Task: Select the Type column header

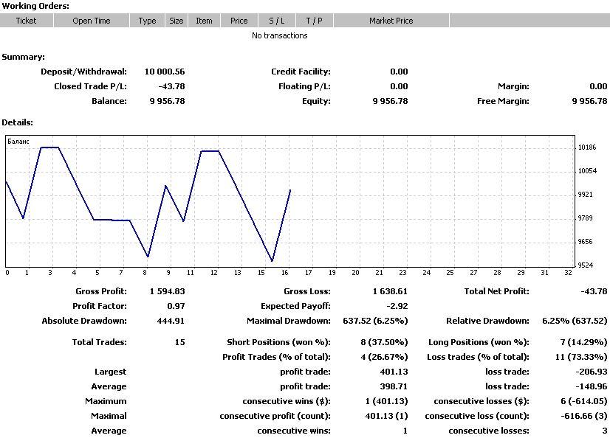Action: tap(148, 21)
